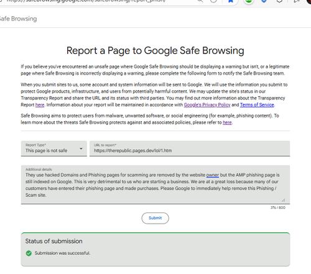311x274 pixels.
Task: Open the Safe Browsing policies 'here' link
Action: pyautogui.click(x=227, y=122)
